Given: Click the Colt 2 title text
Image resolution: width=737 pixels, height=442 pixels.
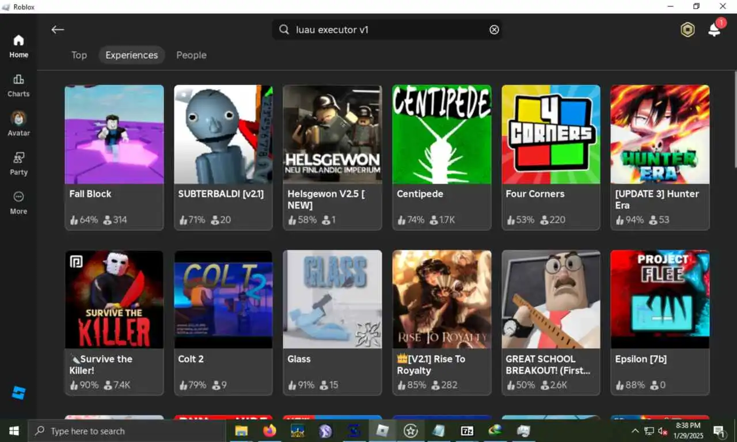Looking at the screenshot, I should click(x=191, y=359).
